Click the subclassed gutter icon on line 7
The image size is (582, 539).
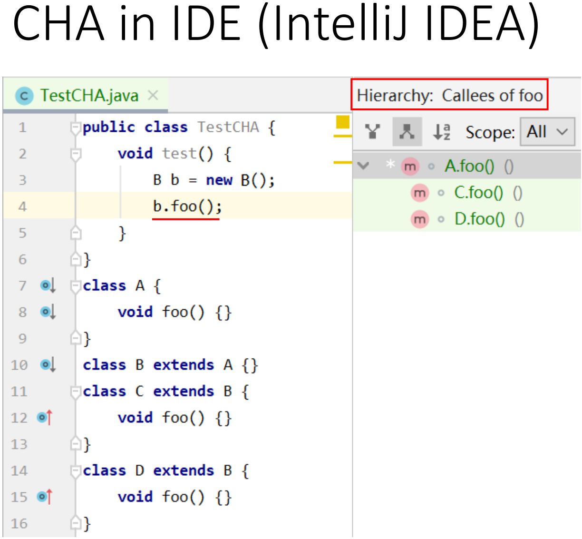click(x=48, y=285)
